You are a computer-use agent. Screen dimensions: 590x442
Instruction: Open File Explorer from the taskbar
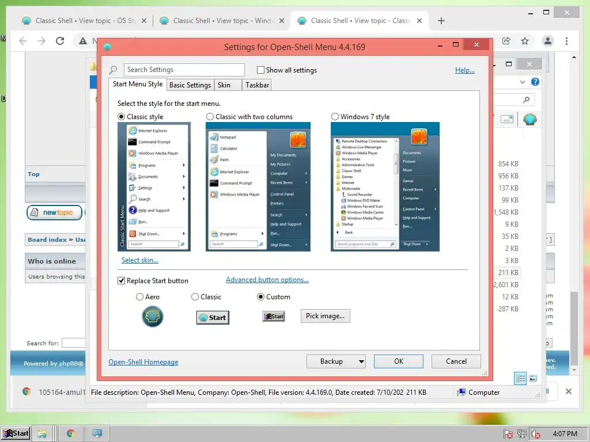(41, 434)
